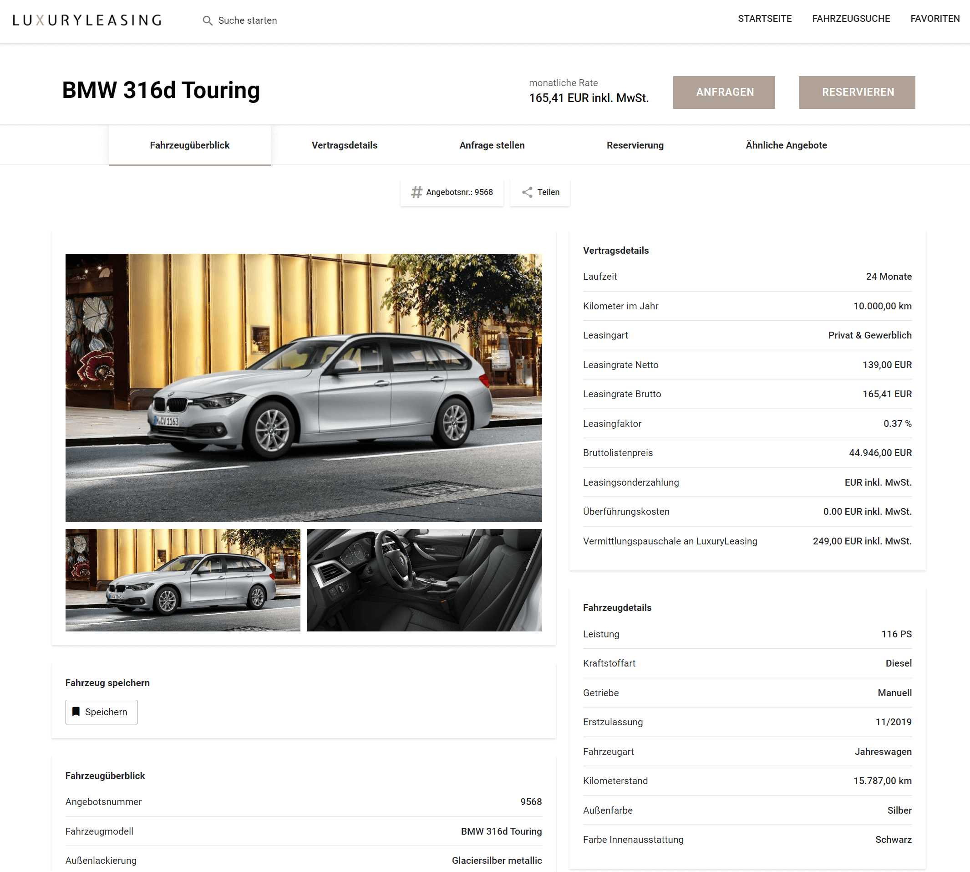The width and height of the screenshot is (970, 872).
Task: Click the Angebotsnr.: 9568 button
Action: [x=452, y=192]
